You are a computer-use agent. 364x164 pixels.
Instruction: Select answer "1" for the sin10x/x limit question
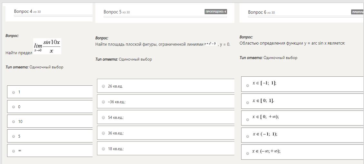tap(14, 92)
